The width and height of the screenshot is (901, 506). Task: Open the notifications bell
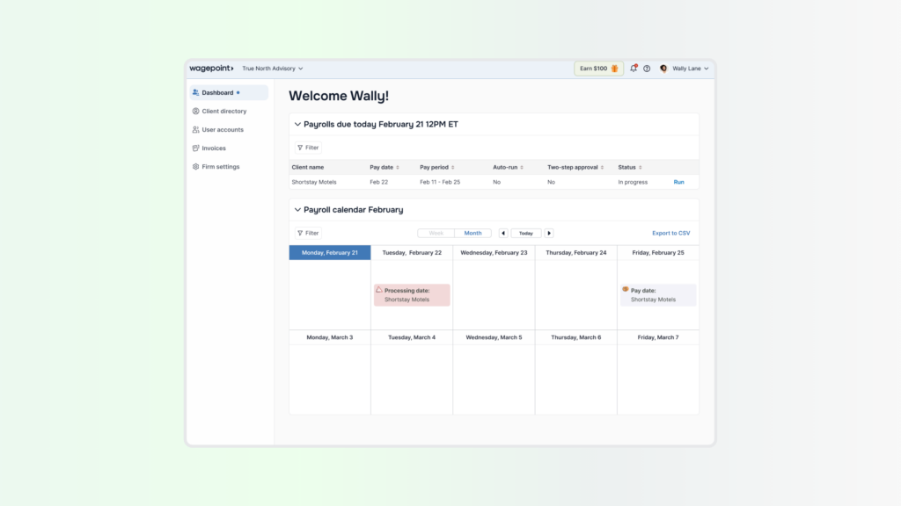point(634,69)
